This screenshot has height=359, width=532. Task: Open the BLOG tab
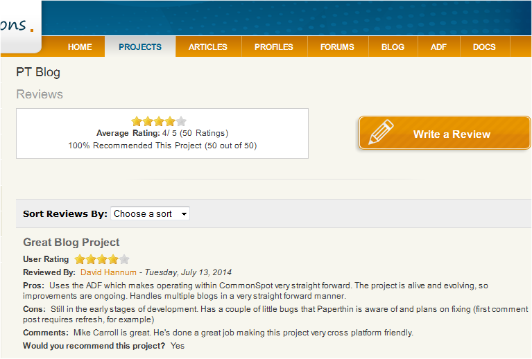393,47
